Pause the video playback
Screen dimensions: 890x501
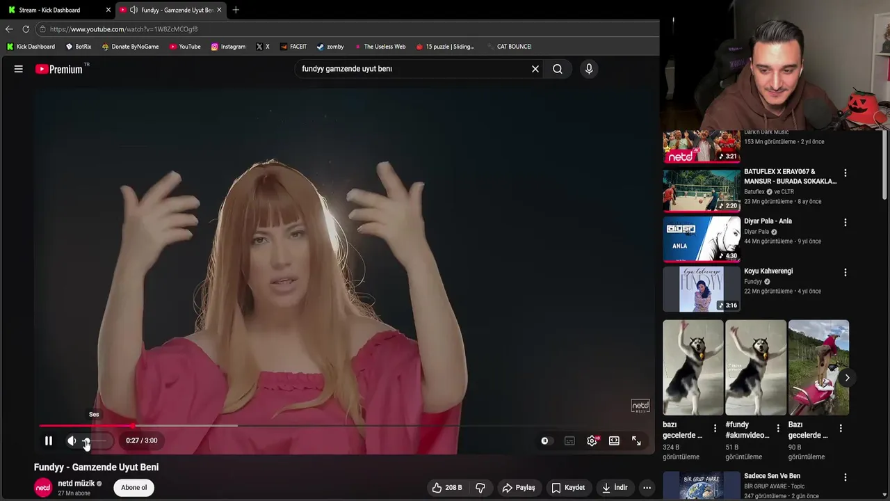tap(49, 440)
